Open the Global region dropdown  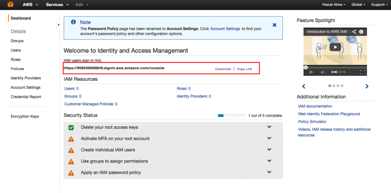[x=358, y=5]
